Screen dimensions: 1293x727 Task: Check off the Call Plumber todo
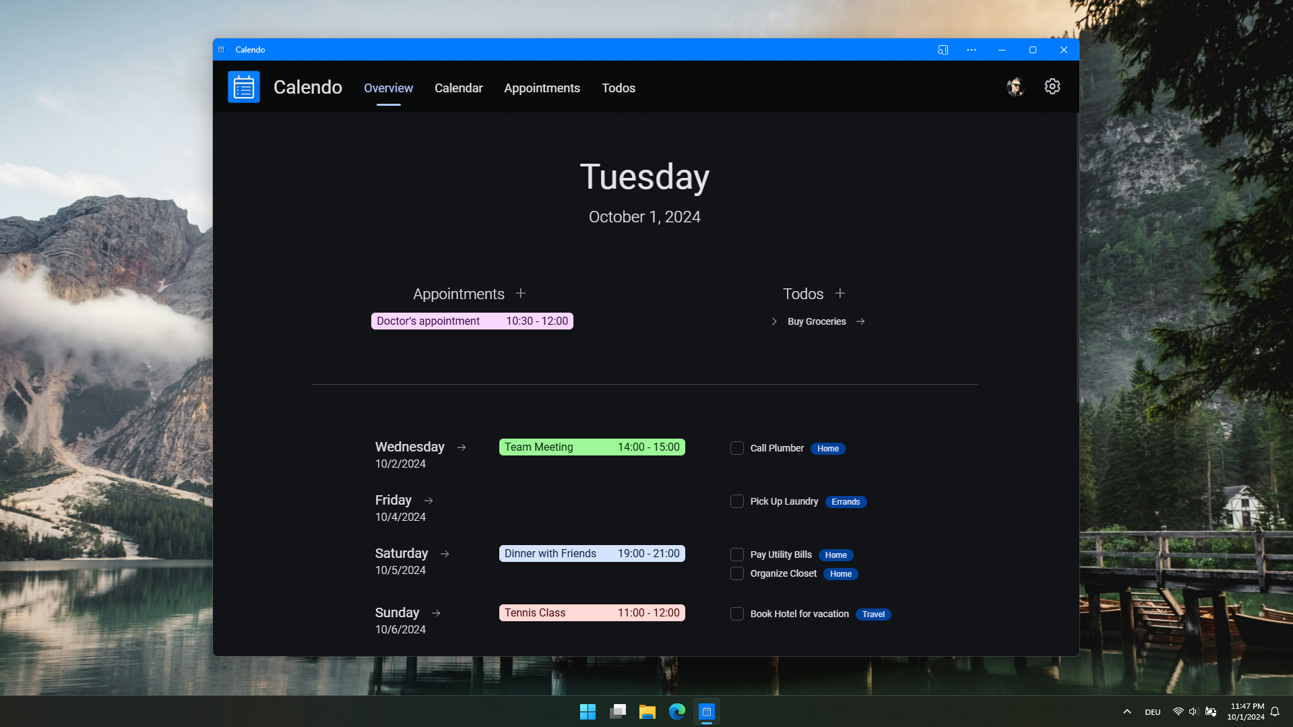[x=736, y=448]
